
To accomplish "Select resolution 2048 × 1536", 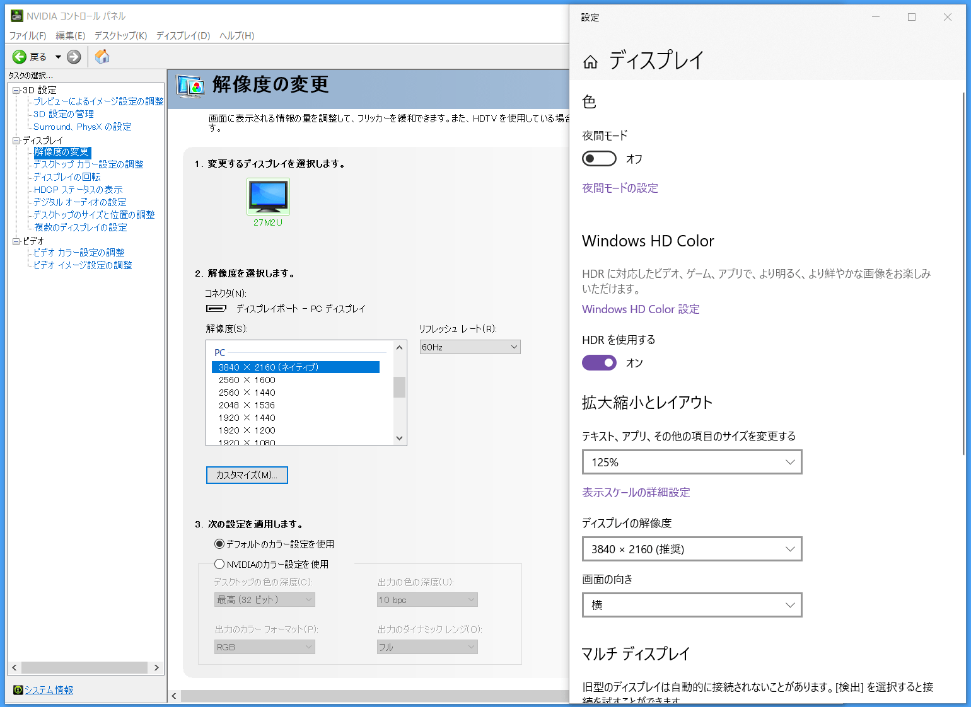I will point(247,405).
